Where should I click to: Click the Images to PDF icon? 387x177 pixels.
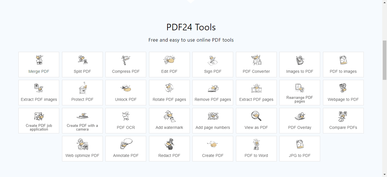click(300, 60)
